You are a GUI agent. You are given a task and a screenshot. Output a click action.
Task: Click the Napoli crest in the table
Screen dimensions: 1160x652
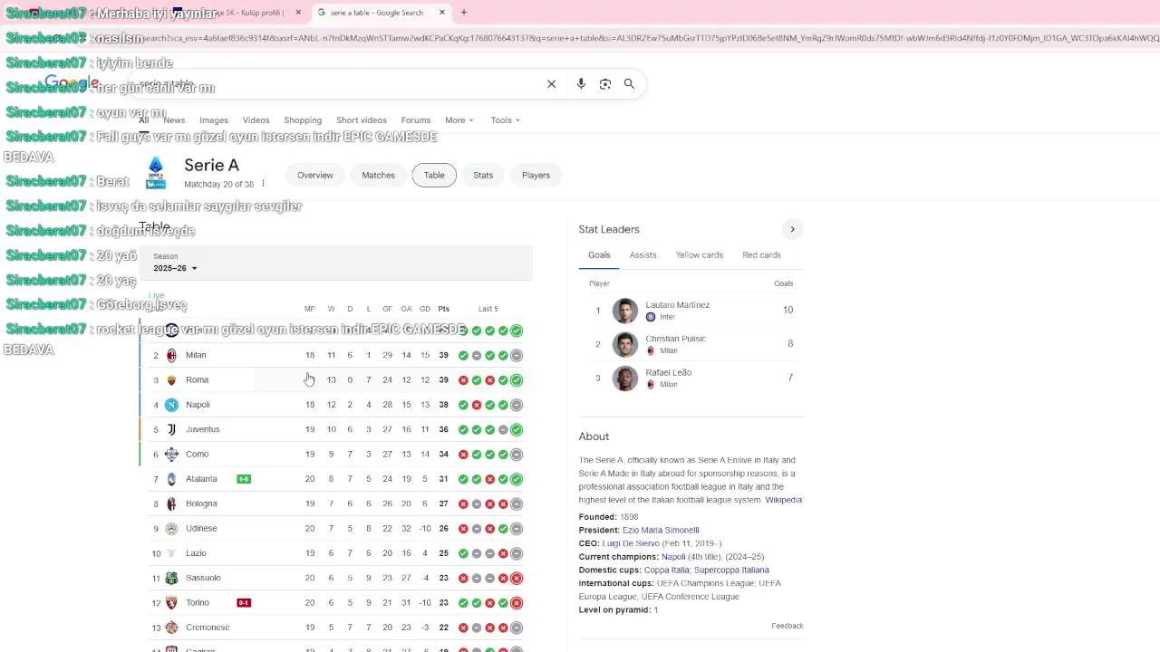(171, 405)
